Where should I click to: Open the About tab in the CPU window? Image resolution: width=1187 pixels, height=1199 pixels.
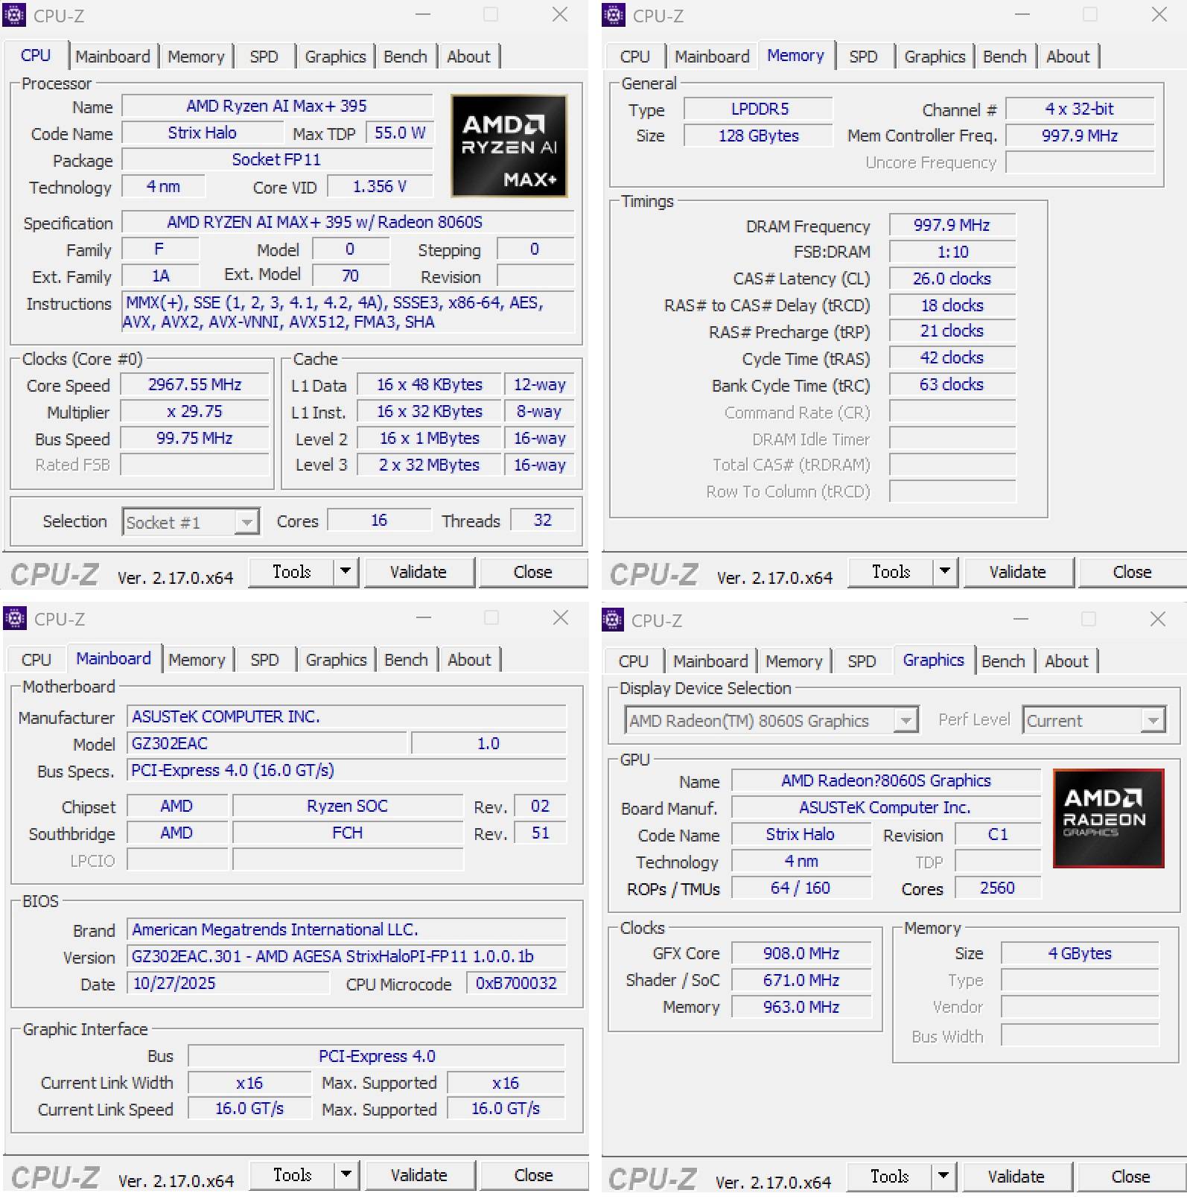(x=469, y=57)
